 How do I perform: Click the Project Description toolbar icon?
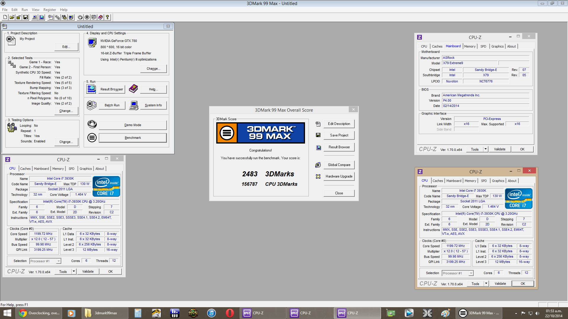pos(51,17)
